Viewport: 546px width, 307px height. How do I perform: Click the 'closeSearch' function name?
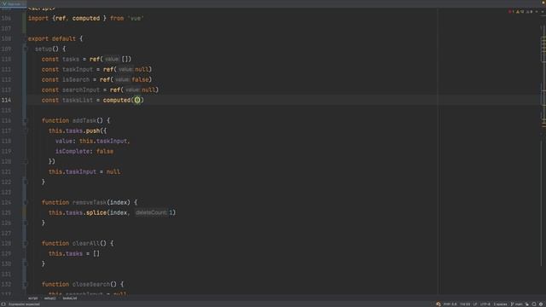point(91,284)
